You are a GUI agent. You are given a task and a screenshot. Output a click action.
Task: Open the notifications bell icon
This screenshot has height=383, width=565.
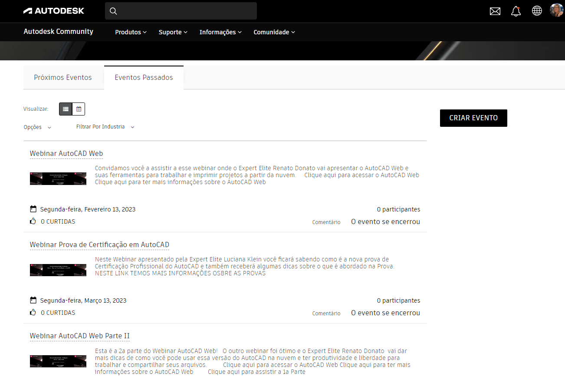[516, 11]
